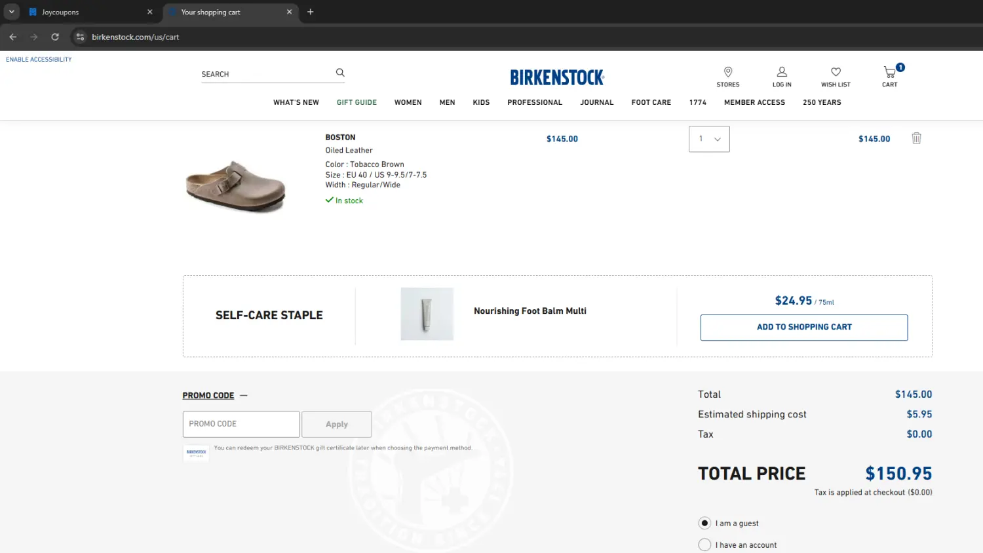Open the Wish List heart icon
This screenshot has height=553, width=983.
tap(836, 72)
